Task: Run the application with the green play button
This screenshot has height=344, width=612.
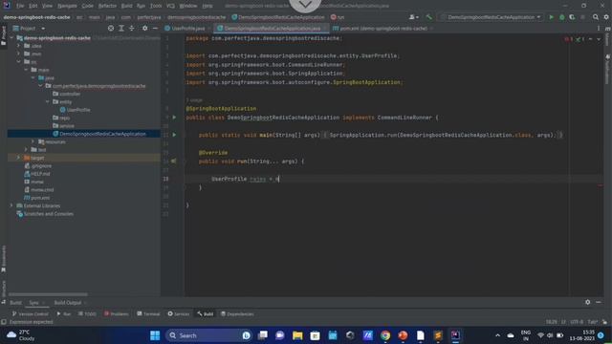Action: [551, 17]
